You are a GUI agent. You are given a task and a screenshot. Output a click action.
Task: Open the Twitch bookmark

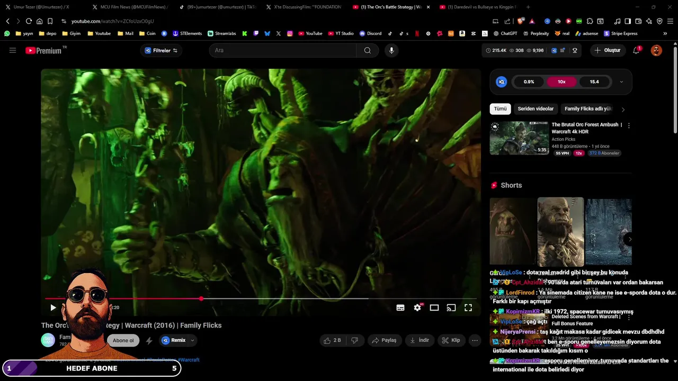tap(256, 33)
